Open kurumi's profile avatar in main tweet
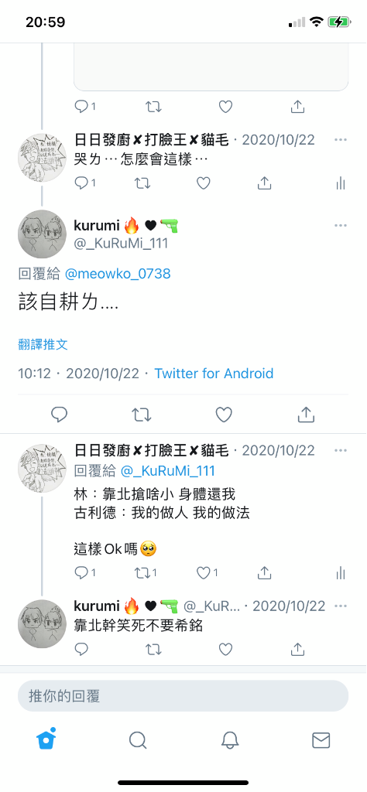Viewport: 367px width, 792px height. click(x=43, y=234)
